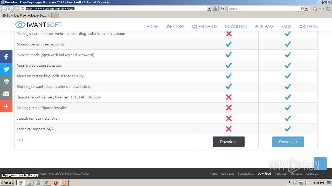Click the Refresh page icon
The width and height of the screenshot is (332, 186).
pyautogui.click(x=222, y=9)
